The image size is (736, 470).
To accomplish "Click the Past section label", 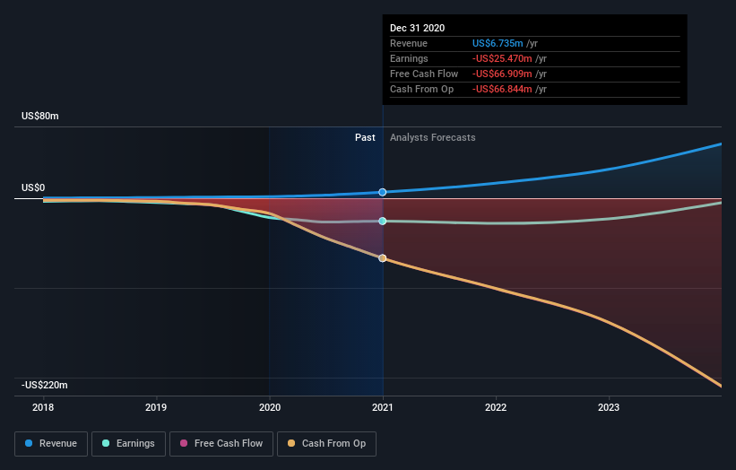I will click(365, 137).
